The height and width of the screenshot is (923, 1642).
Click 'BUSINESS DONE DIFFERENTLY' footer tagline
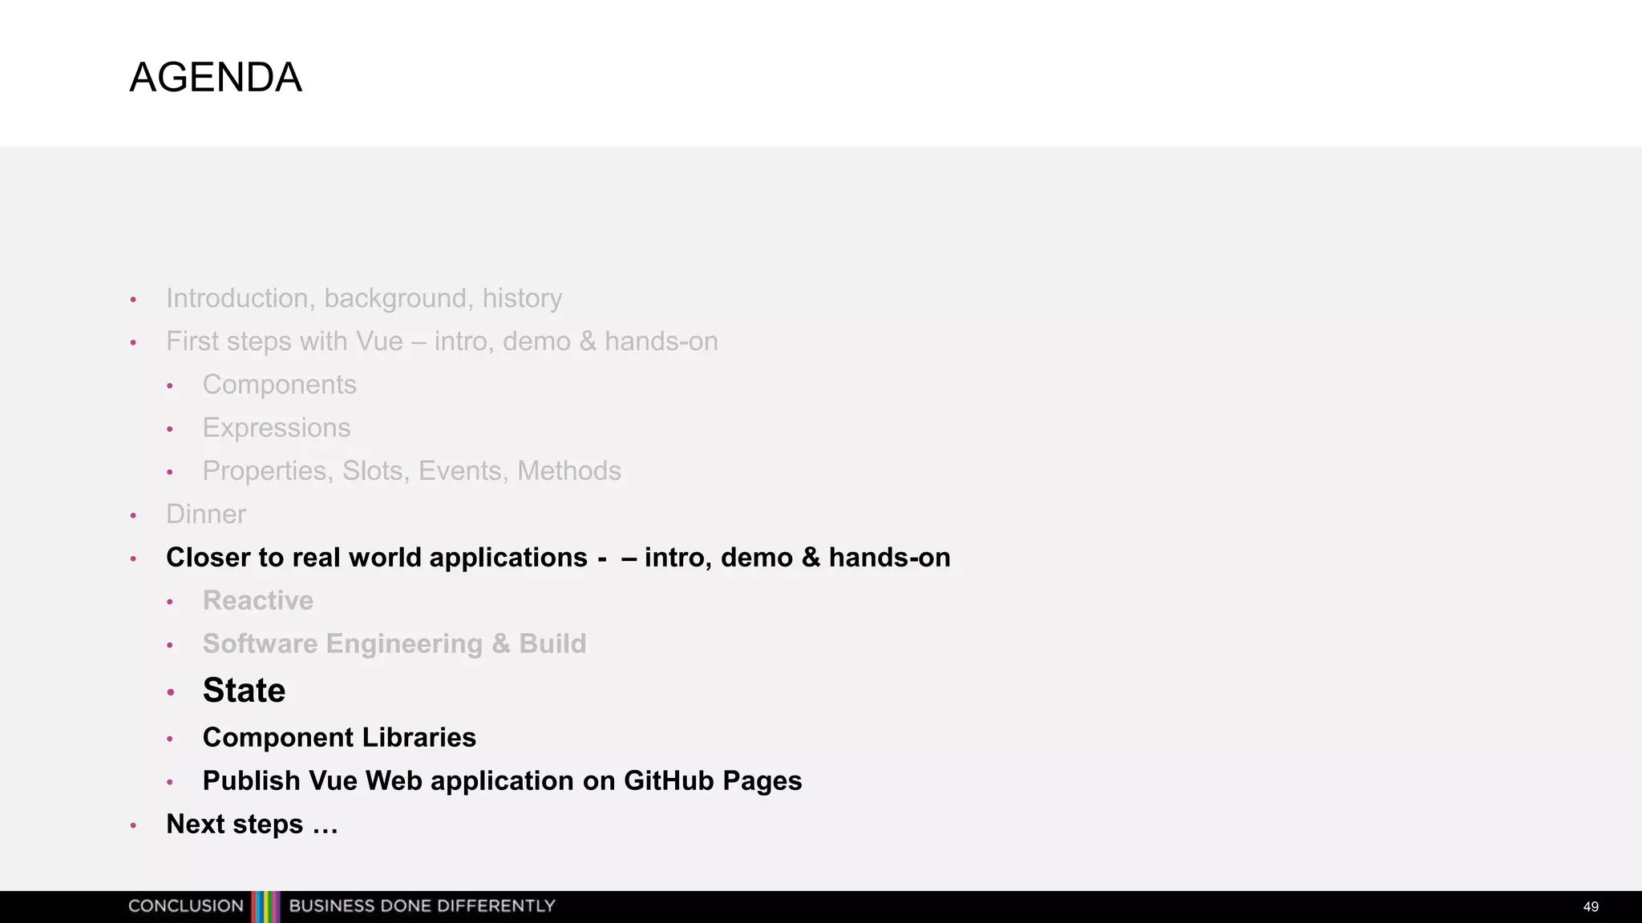click(x=422, y=906)
